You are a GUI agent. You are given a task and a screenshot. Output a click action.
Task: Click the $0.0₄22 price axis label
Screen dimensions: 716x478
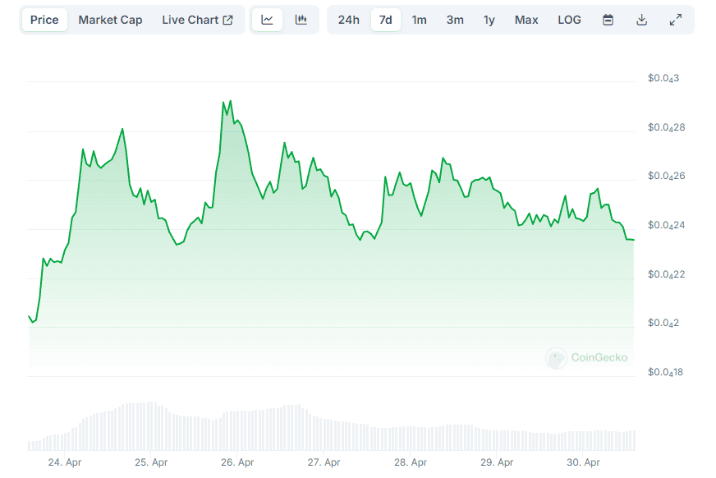click(x=666, y=274)
